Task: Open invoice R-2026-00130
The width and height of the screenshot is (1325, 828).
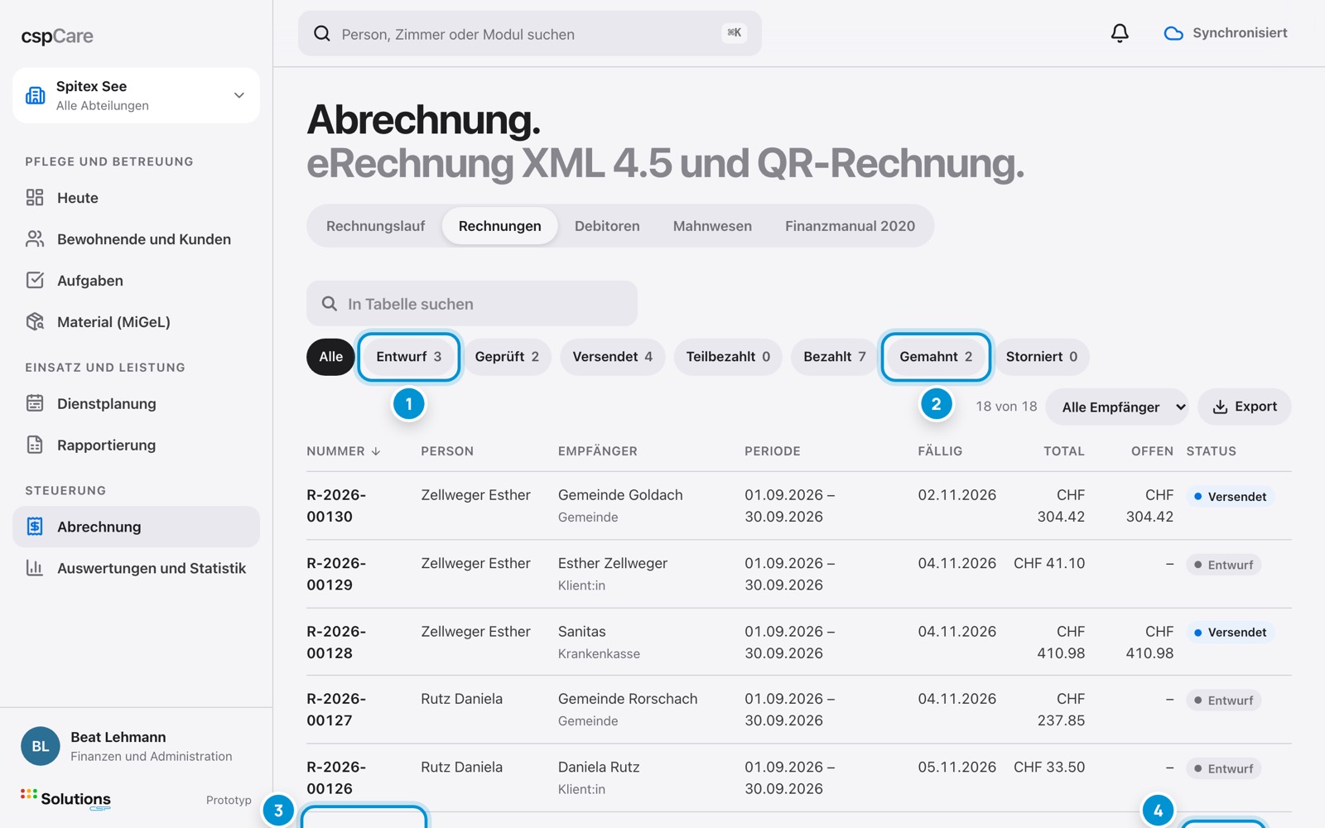Action: (336, 505)
